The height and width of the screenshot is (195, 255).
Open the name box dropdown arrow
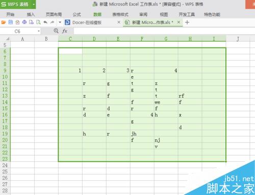(x=39, y=31)
